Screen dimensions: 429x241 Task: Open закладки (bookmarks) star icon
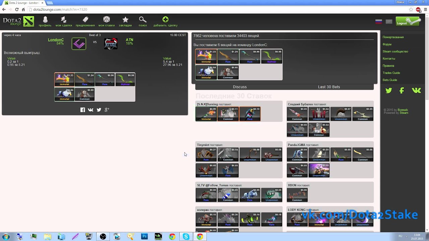tap(125, 21)
